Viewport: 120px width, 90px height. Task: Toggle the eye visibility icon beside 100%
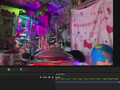click(x=49, y=77)
